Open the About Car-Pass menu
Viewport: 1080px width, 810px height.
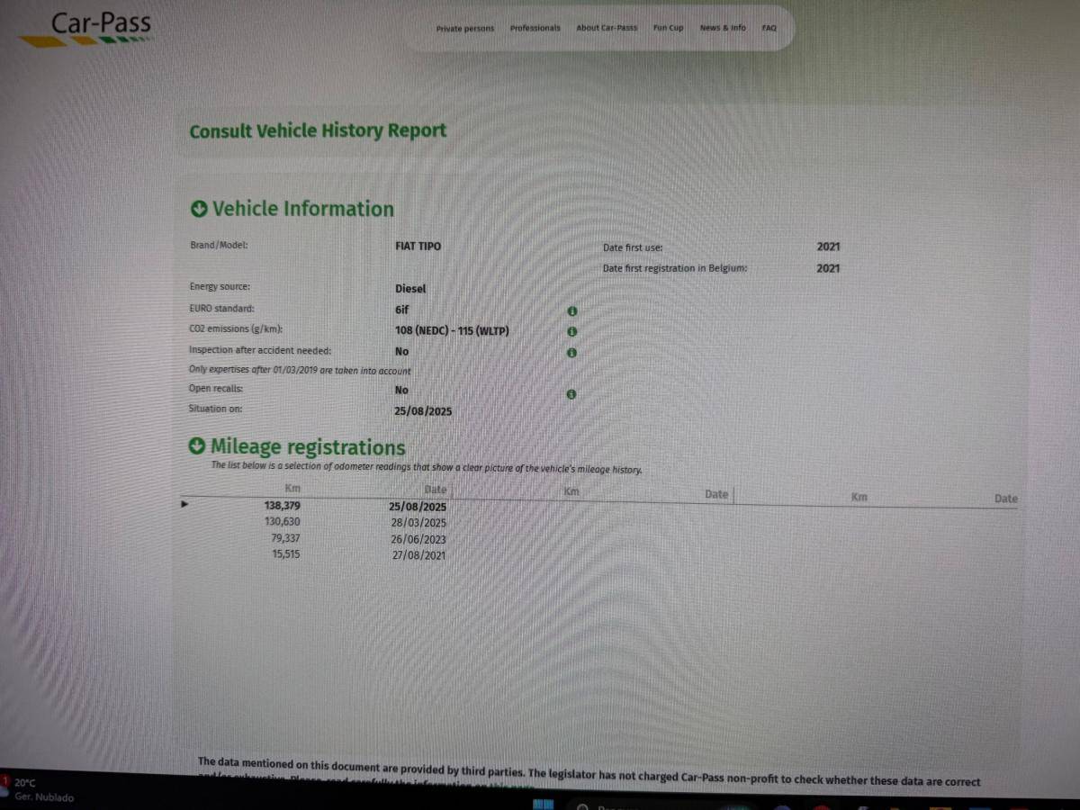(x=607, y=28)
